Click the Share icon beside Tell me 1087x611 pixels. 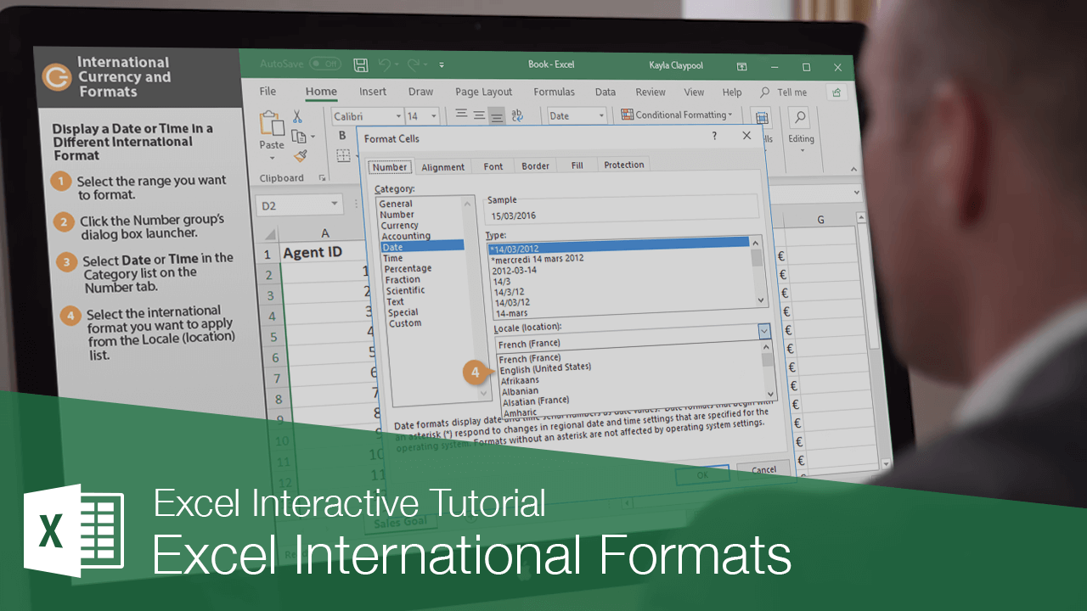(837, 92)
